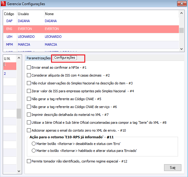The width and height of the screenshot is (188, 177).
Task: Click the ENS code cell
Action: coord(9,29)
